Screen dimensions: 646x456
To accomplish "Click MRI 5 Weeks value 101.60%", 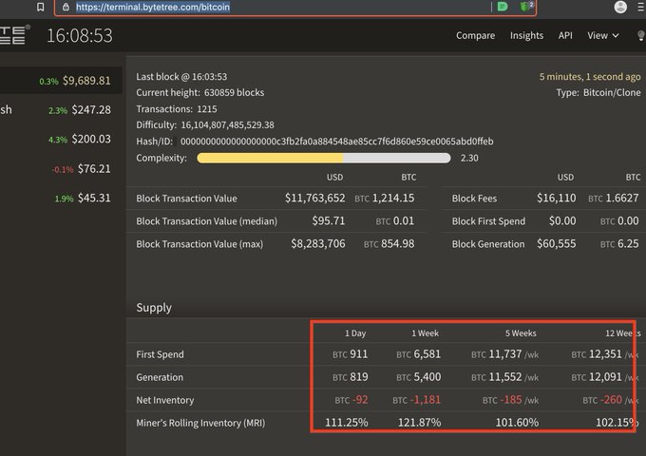I will 517,423.
